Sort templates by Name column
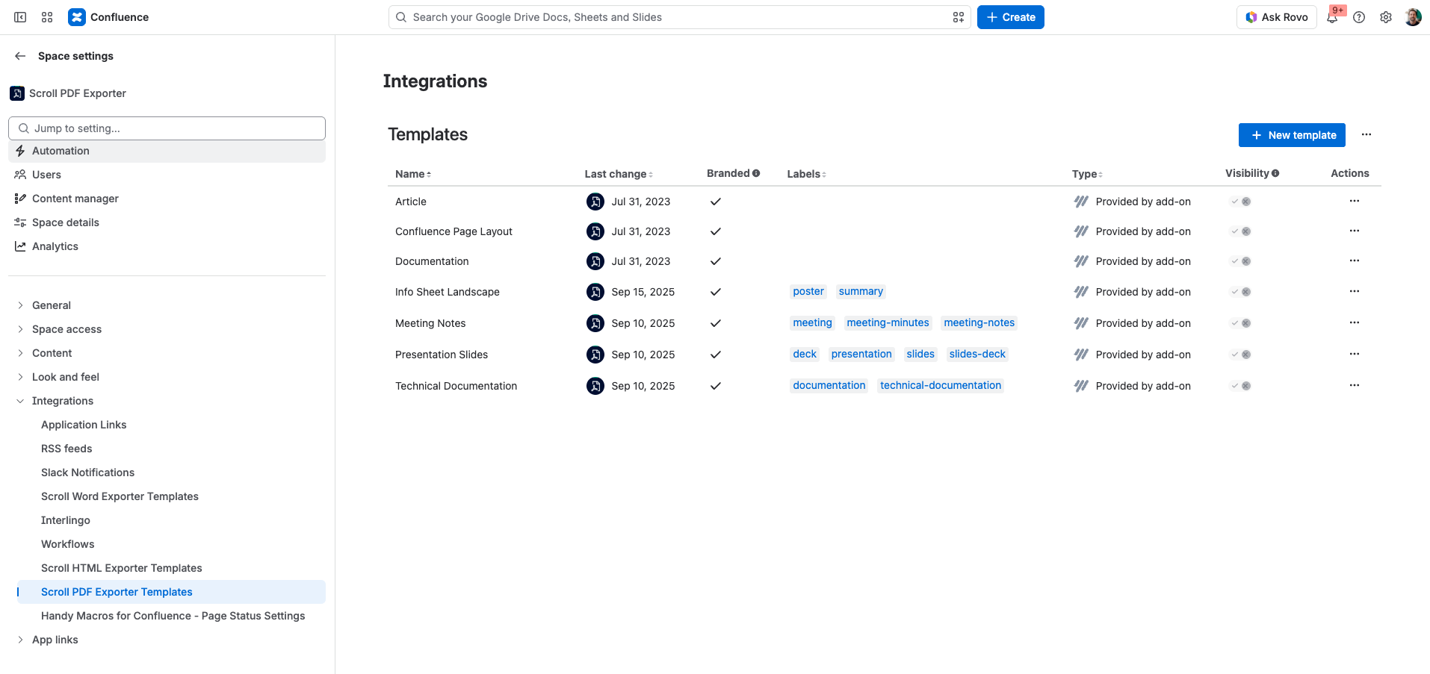Screen dimensions: 1430x674 point(413,174)
